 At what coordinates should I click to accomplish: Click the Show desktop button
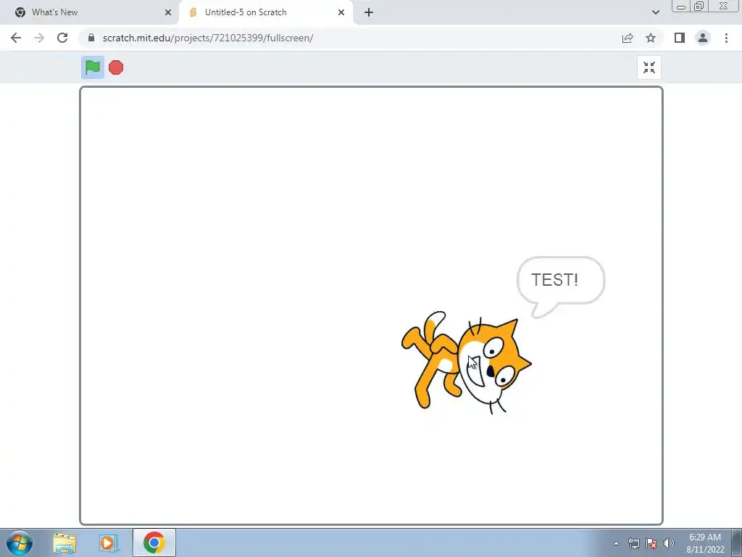click(737, 542)
